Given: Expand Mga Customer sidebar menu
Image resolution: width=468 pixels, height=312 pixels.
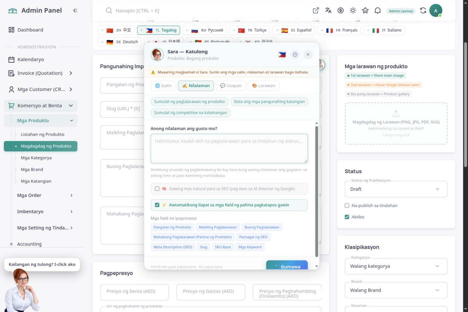Looking at the screenshot, I should (x=41, y=89).
